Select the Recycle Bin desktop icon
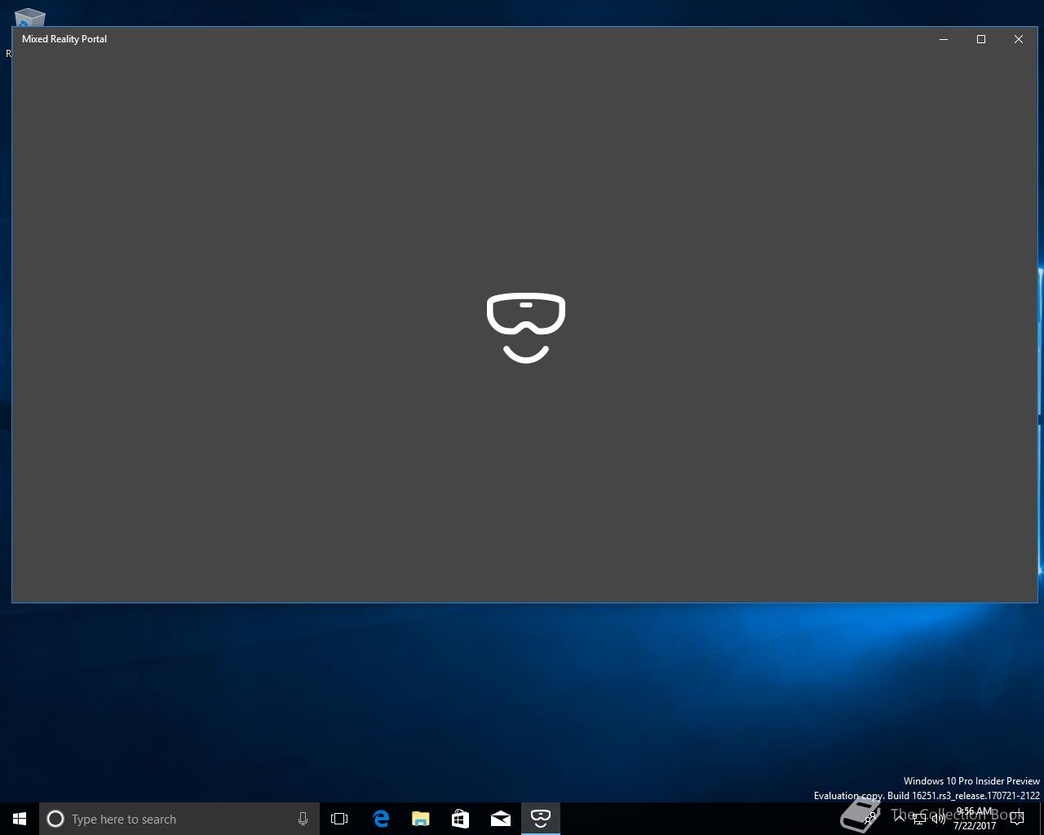 (x=29, y=18)
